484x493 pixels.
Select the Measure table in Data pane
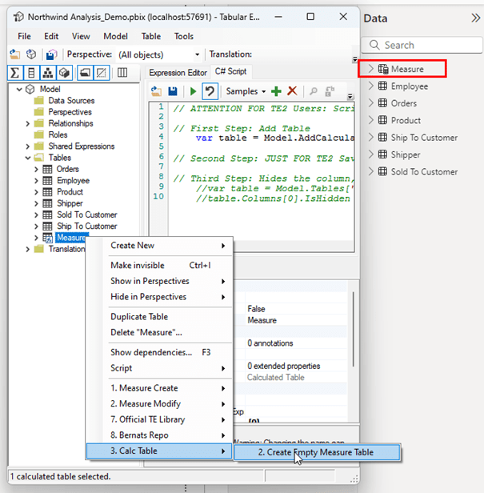point(406,70)
